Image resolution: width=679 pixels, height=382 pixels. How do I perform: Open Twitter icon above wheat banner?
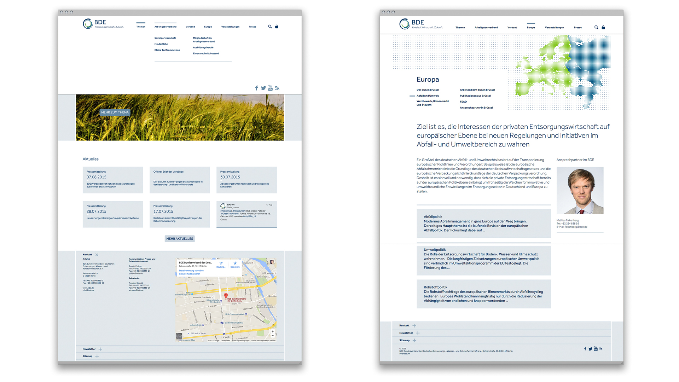point(263,88)
